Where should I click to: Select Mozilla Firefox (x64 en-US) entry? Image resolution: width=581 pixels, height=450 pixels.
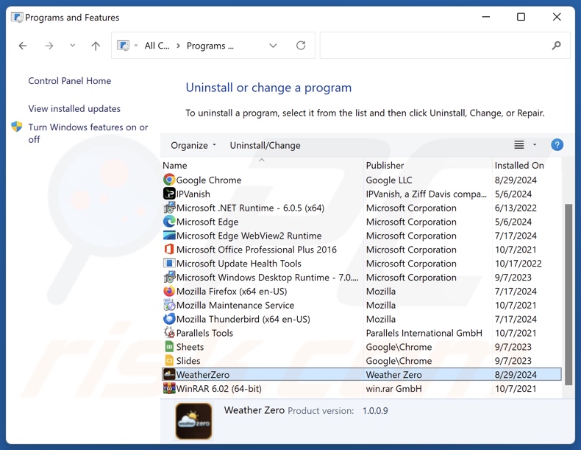232,291
